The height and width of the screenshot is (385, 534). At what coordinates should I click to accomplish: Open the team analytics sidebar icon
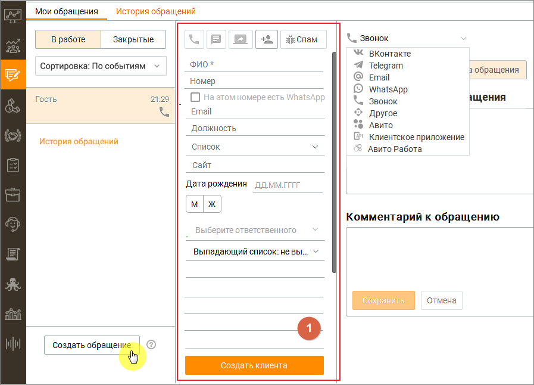point(13,45)
